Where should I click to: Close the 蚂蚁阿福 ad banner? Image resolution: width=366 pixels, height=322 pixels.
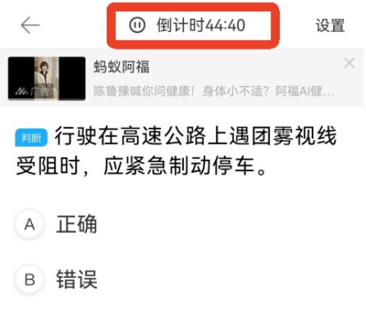click(x=349, y=63)
